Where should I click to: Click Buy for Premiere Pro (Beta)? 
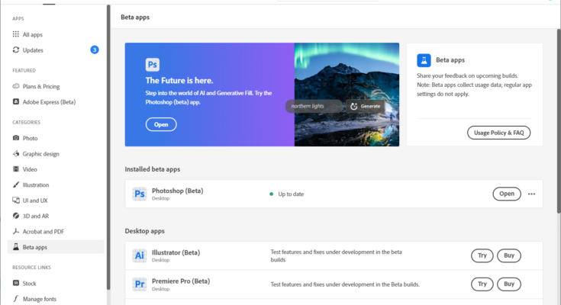tap(509, 284)
